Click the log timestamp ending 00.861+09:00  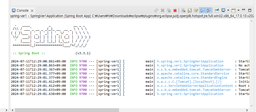click(38, 61)
